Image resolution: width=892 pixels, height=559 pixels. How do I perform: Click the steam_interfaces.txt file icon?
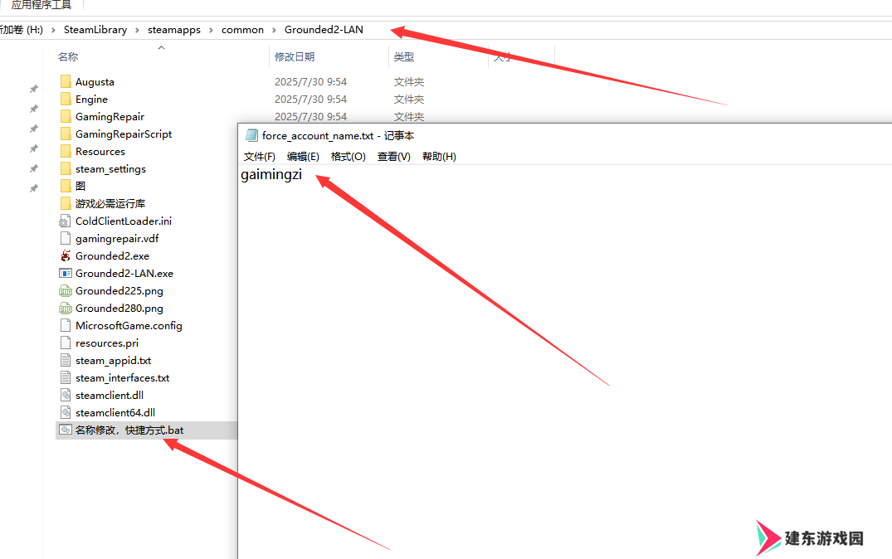(x=66, y=377)
